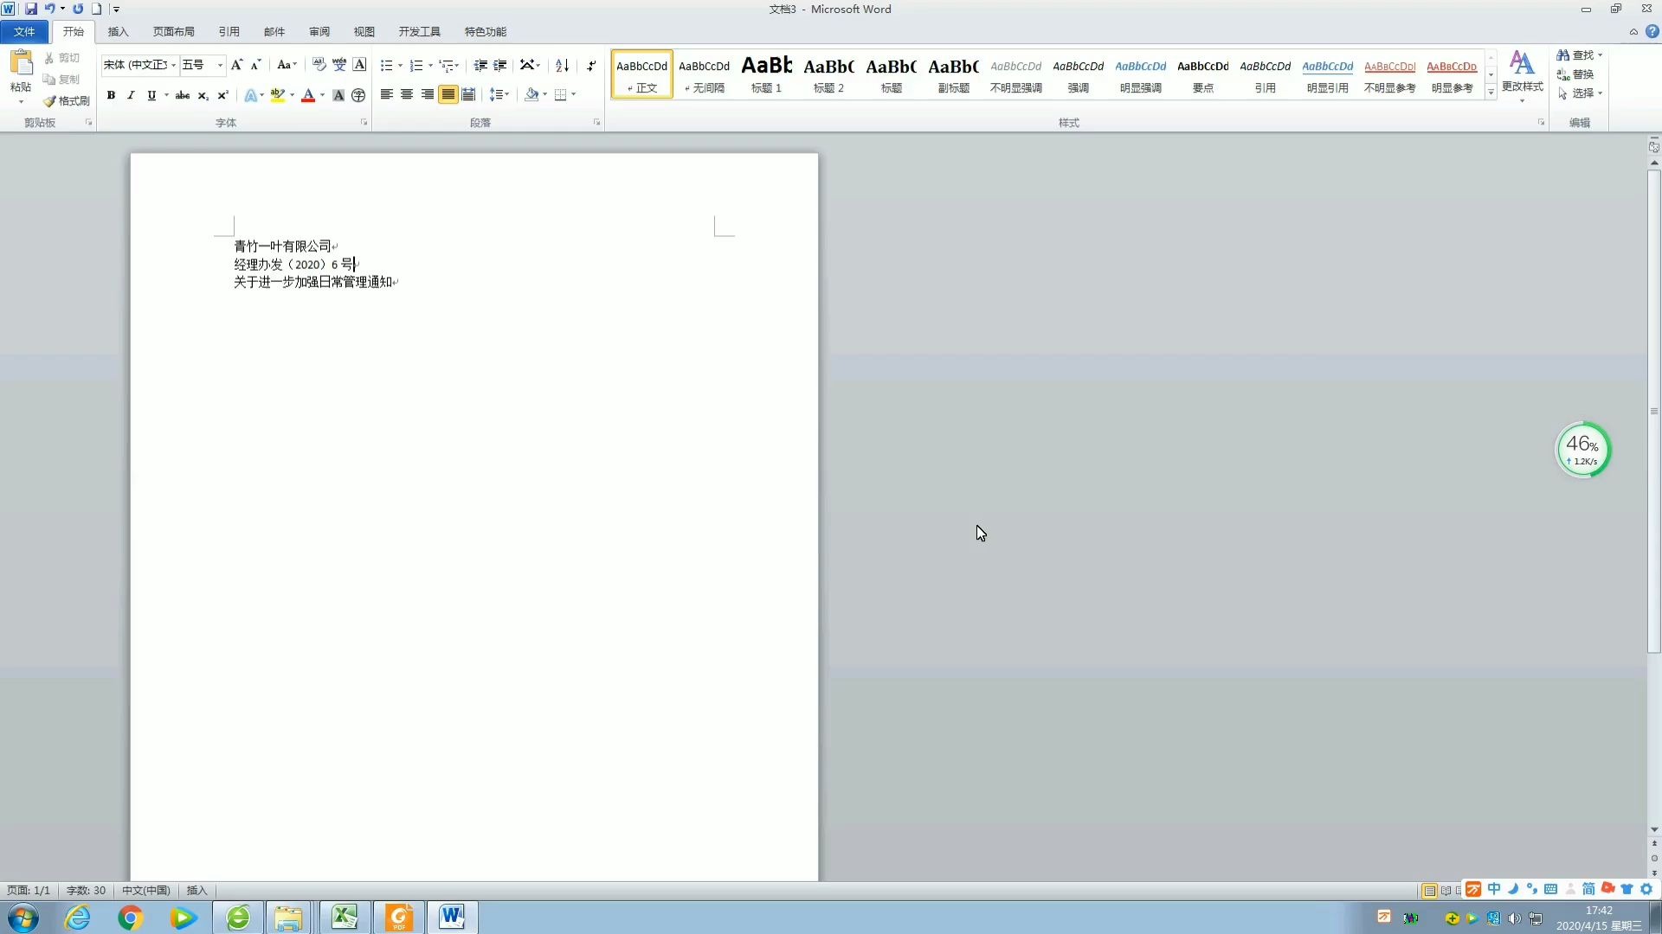Switch to Review (审阅) tab
This screenshot has height=934, width=1662.
319,32
